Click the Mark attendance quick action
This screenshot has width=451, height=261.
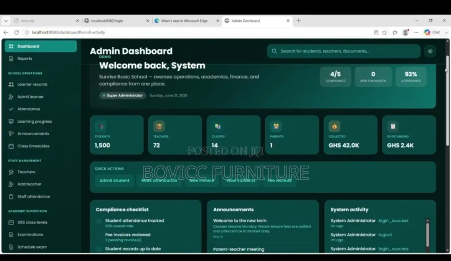click(x=159, y=180)
